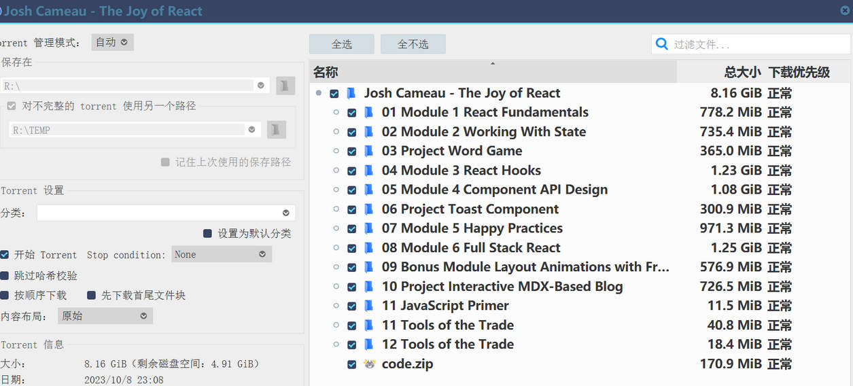Enable 记住上次使用的保存路径 checkbox
853x386 pixels.
pyautogui.click(x=165, y=162)
